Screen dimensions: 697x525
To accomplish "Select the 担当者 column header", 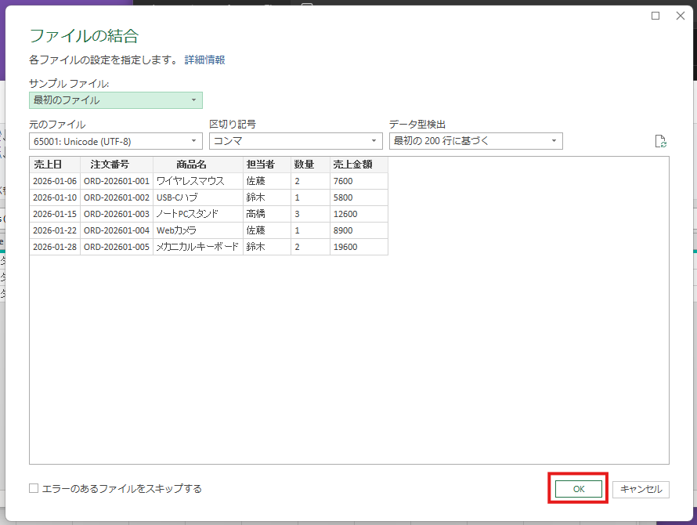I will click(267, 165).
